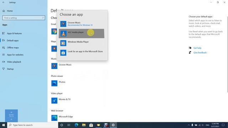
Task: Click the VLC cone icon
Action: tap(63, 33)
